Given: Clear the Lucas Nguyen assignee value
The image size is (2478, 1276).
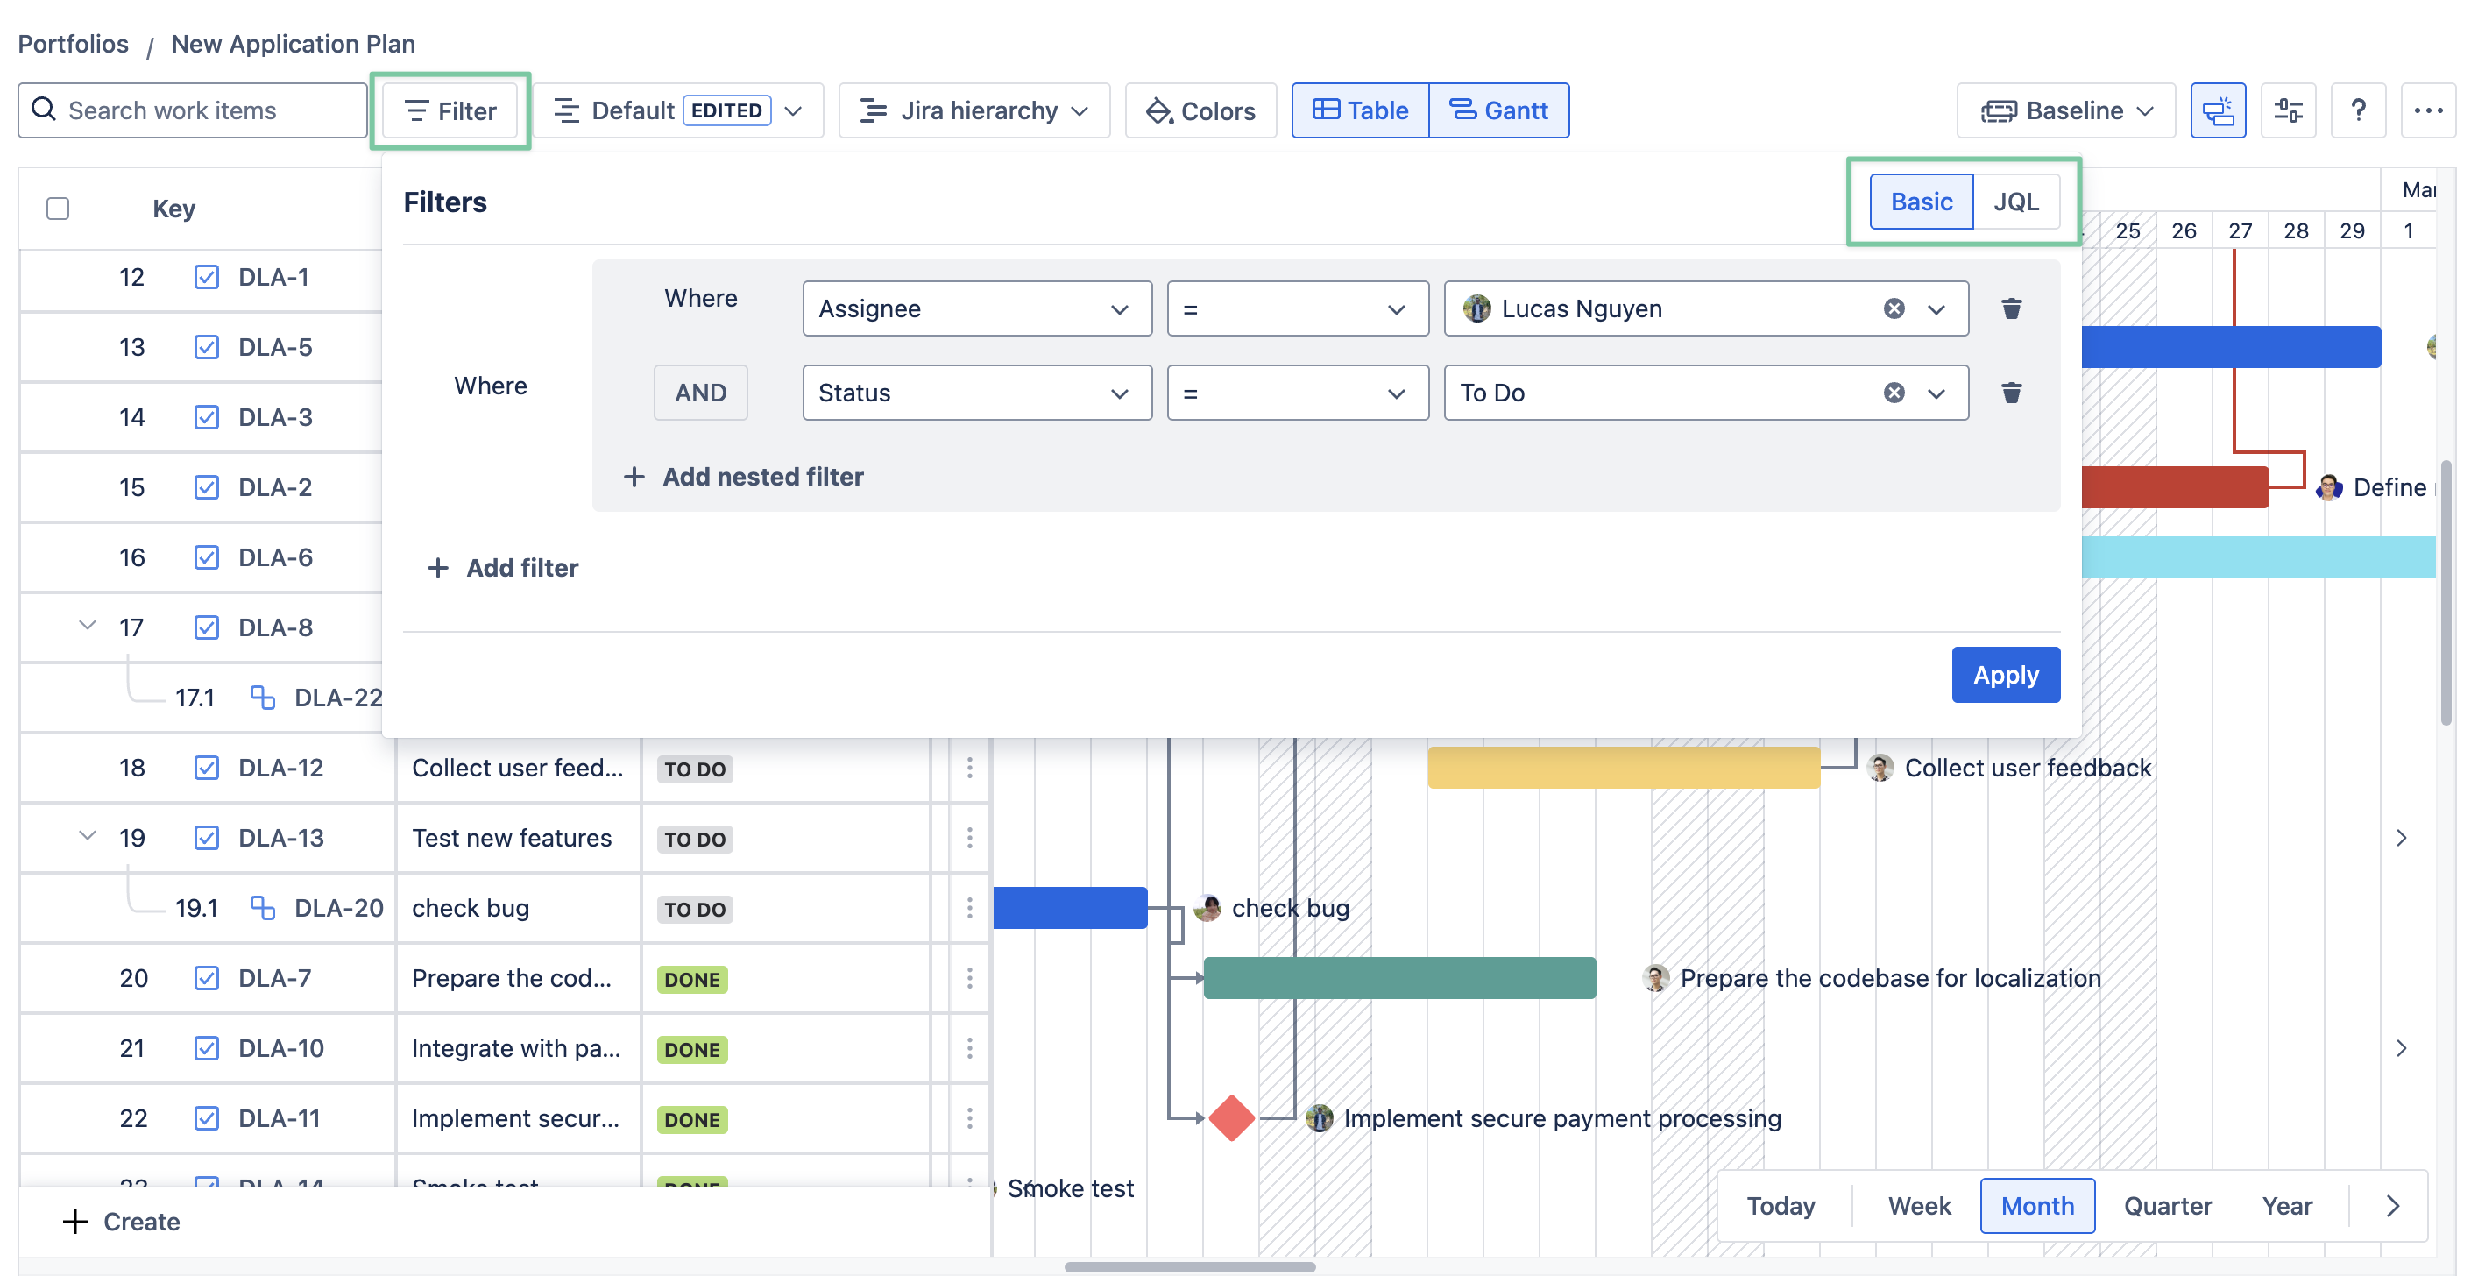Looking at the screenshot, I should point(1894,308).
